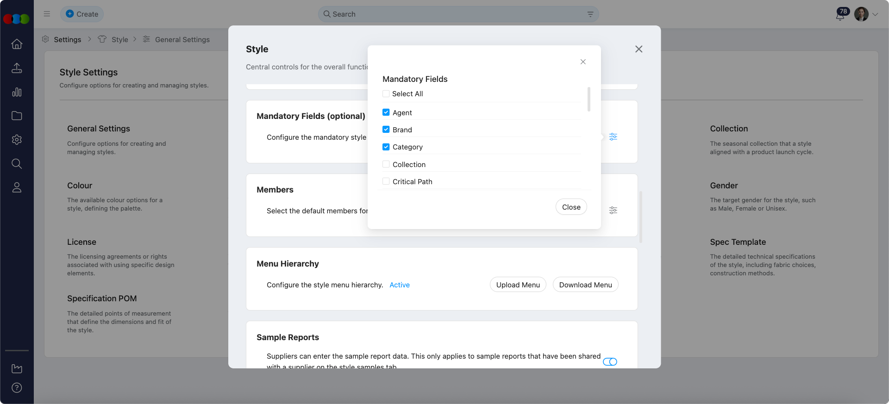Click the help question mark icon
This screenshot has height=404, width=889.
click(17, 388)
